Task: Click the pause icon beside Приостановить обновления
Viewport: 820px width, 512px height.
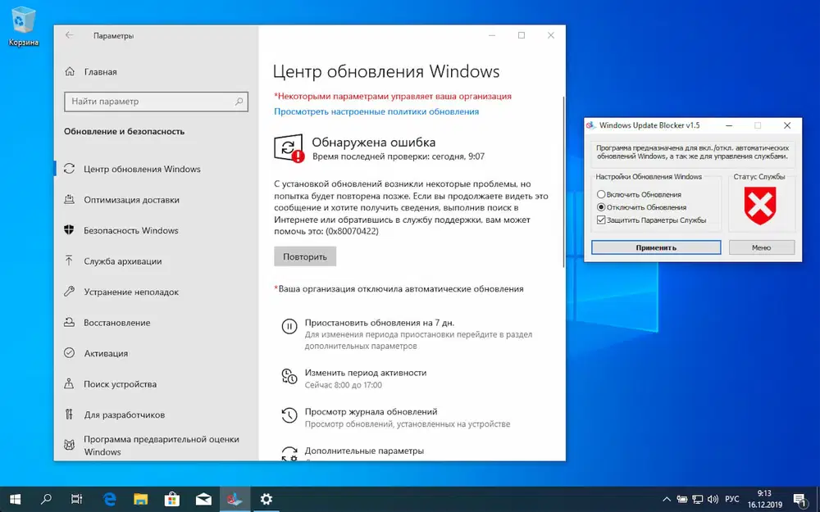Action: click(x=289, y=326)
